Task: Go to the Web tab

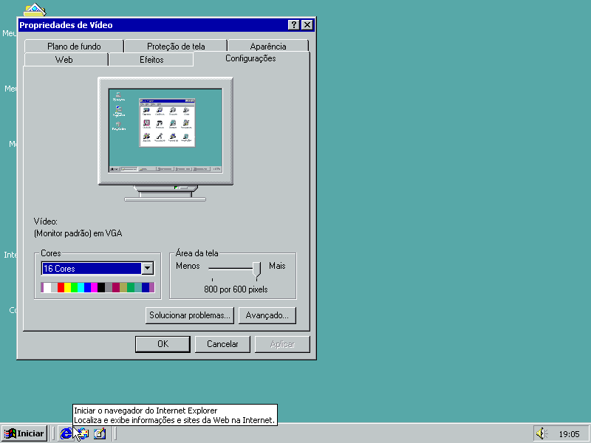Action: (64, 60)
